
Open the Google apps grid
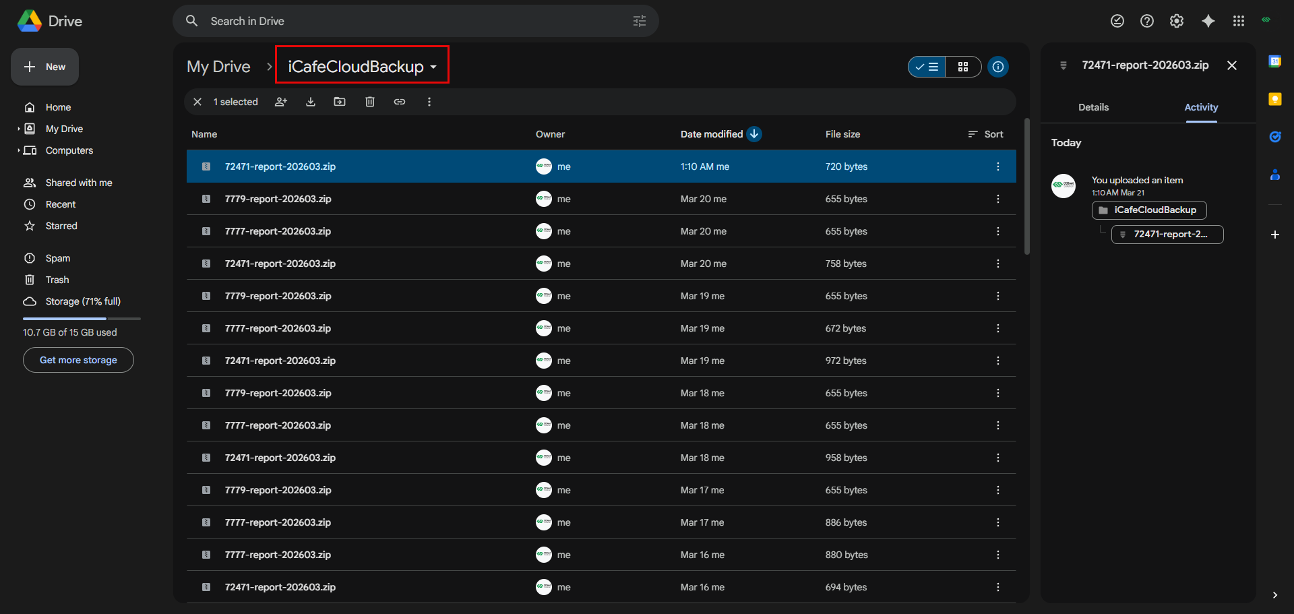(x=1239, y=21)
